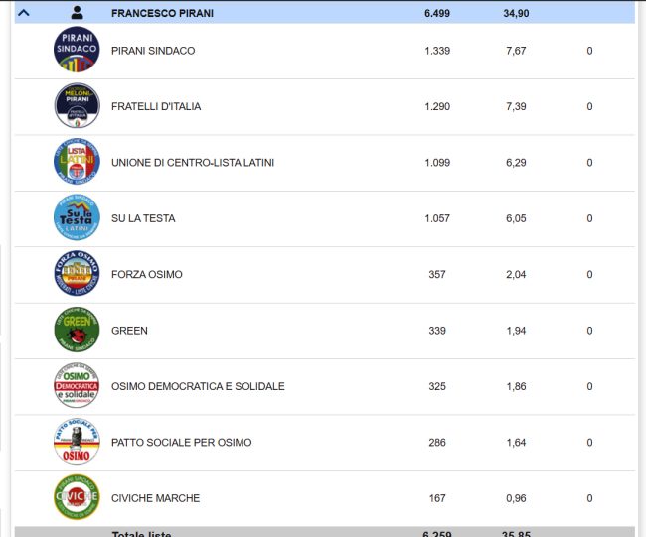Select the FRATELLI D'ITALIA list name
Screen dimensions: 646x537
[x=156, y=106]
